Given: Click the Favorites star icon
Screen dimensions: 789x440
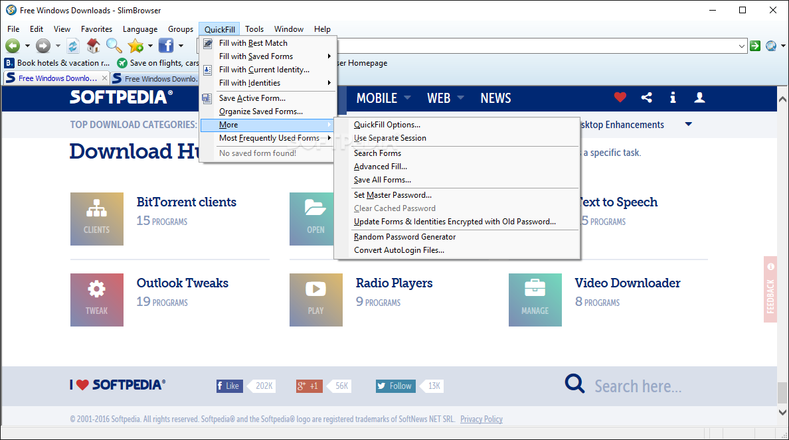Looking at the screenshot, I should coord(135,46).
